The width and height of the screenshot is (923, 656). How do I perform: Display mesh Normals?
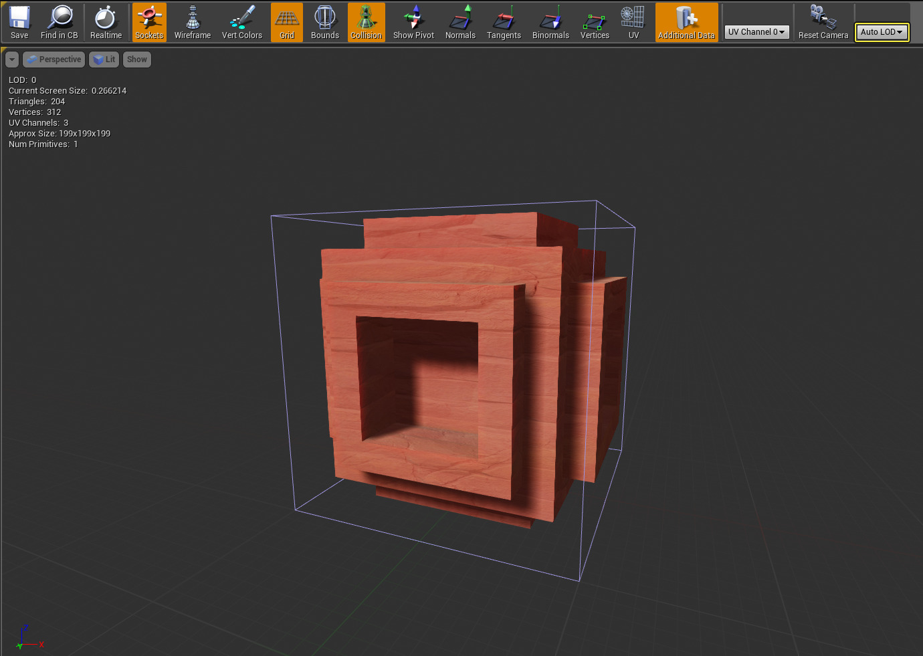coord(460,22)
